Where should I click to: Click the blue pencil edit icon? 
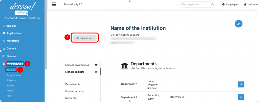[x=238, y=24]
